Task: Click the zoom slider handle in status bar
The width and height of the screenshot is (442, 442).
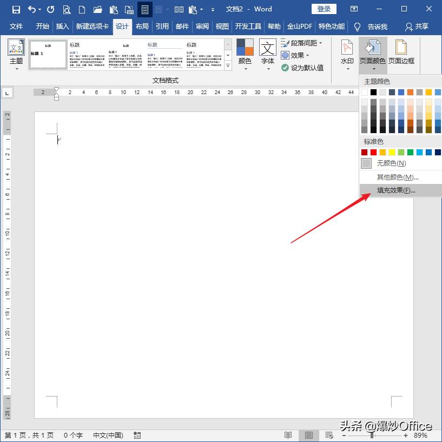Action: coord(372,435)
